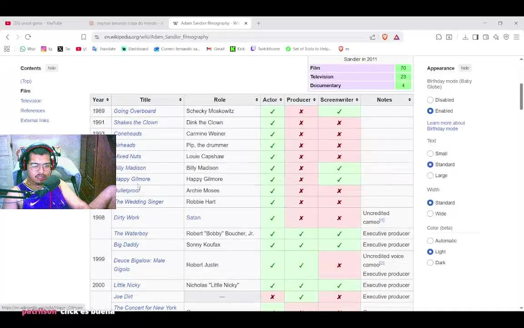Open the yt YouTube bookmark
The width and height of the screenshot is (524, 328).
(x=81, y=49)
